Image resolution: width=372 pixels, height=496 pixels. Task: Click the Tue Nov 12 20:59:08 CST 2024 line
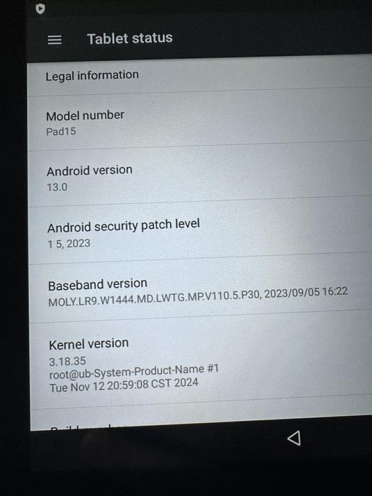tap(124, 385)
